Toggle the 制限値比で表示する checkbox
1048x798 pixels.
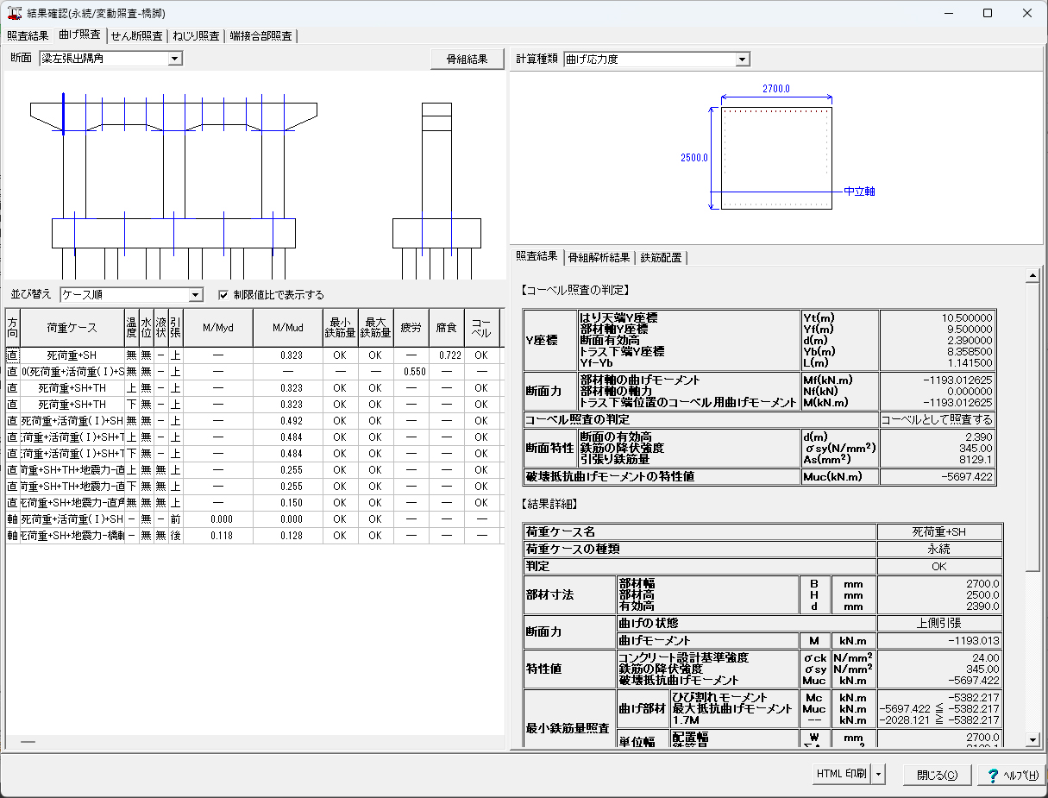tap(223, 295)
